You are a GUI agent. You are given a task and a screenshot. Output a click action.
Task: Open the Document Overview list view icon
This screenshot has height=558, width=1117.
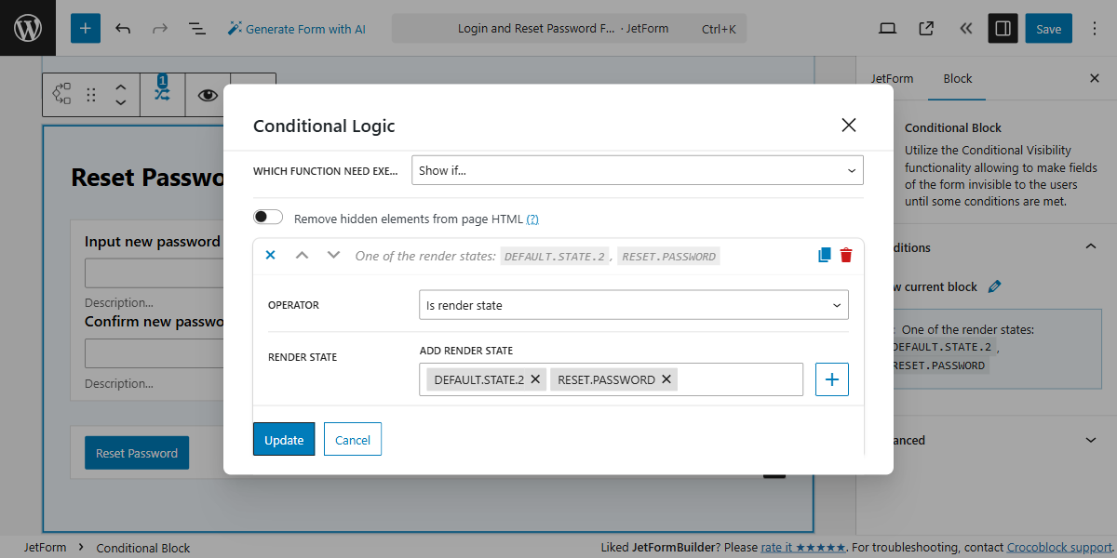197,28
